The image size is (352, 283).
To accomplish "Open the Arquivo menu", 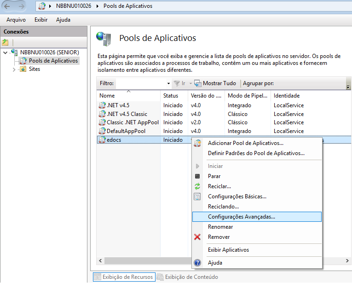I will point(16,20).
